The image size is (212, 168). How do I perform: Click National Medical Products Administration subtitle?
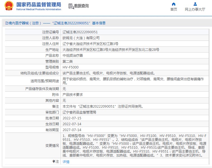click(39, 9)
